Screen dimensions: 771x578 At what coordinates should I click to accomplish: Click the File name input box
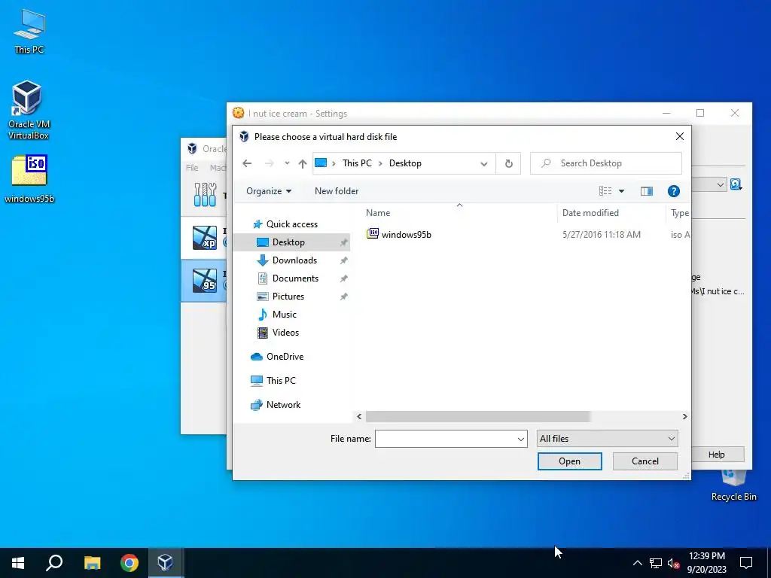[446, 439]
